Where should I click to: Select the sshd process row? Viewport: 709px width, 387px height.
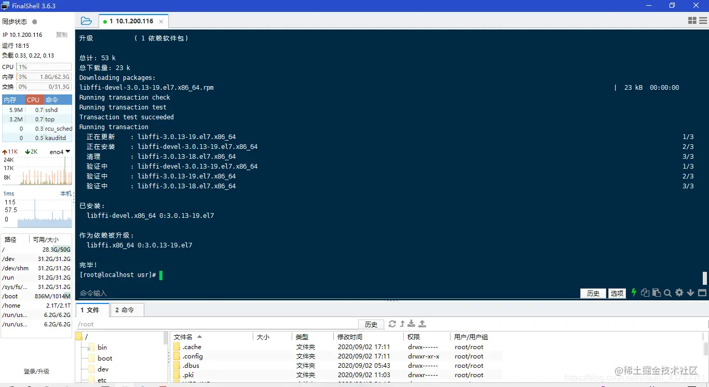tap(37, 110)
